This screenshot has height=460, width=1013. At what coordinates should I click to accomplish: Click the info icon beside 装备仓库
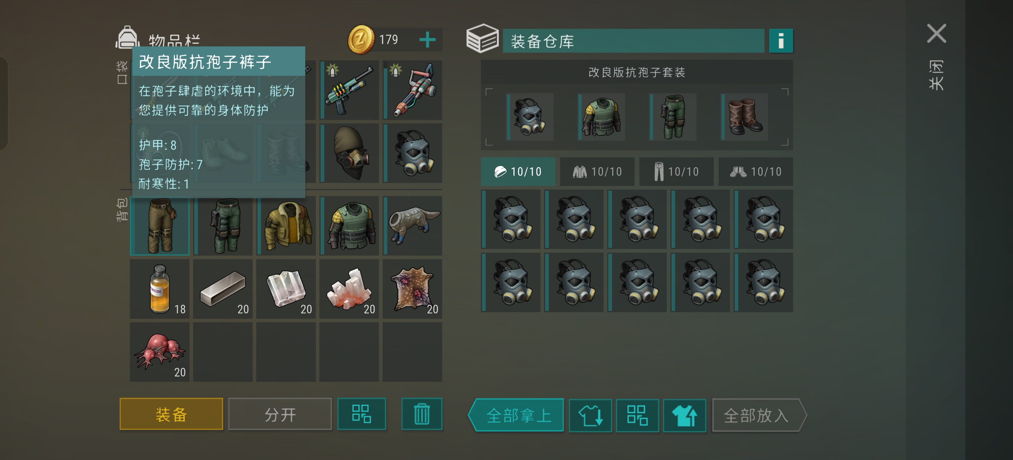pos(781,40)
